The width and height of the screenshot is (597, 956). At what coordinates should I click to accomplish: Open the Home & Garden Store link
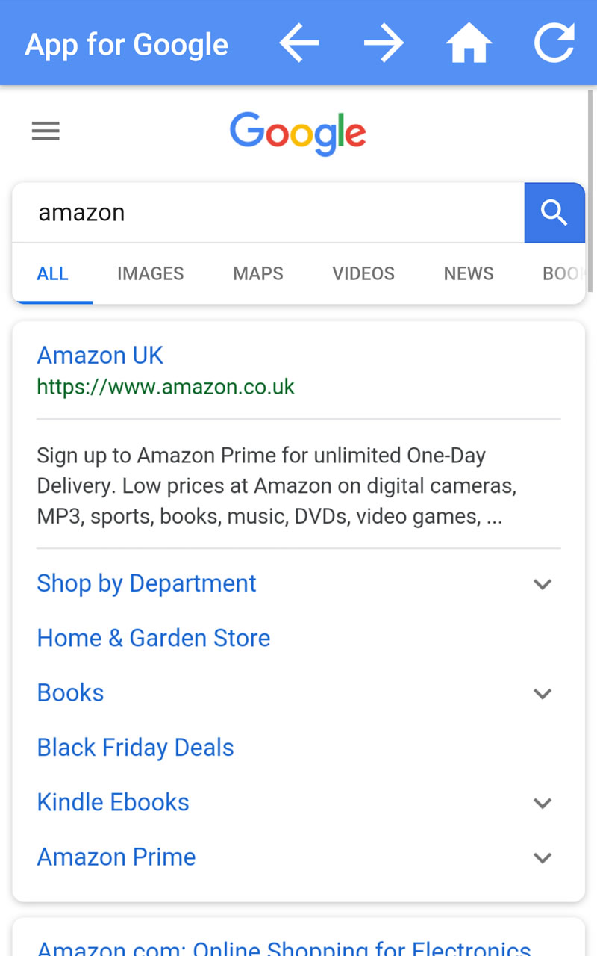coord(153,638)
